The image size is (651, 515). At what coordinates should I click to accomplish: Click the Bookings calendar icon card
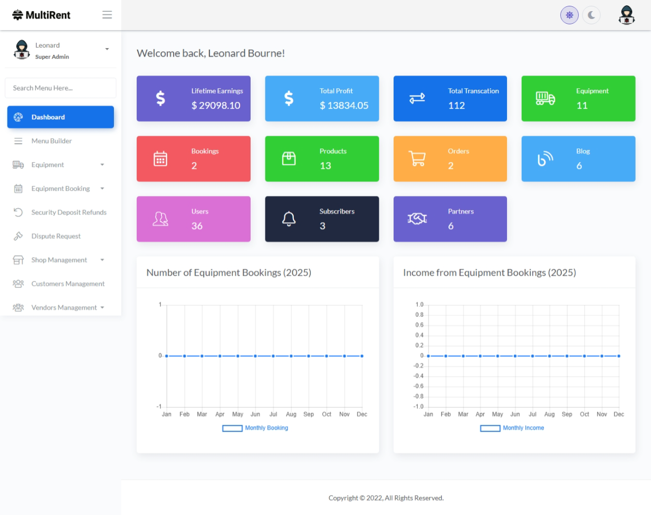coord(160,158)
